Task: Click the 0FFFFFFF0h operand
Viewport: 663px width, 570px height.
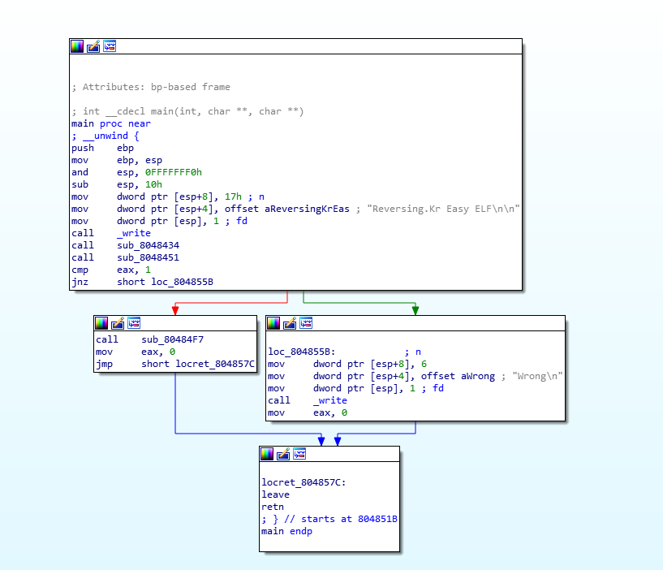Action: pos(174,172)
